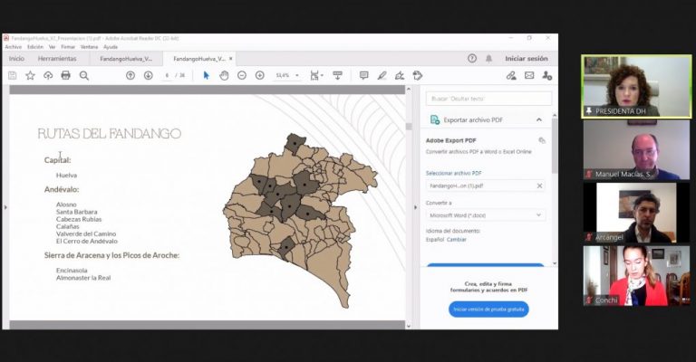Remove selected PDF file with X
Image resolution: width=696 pixels, height=362 pixels.
540,186
